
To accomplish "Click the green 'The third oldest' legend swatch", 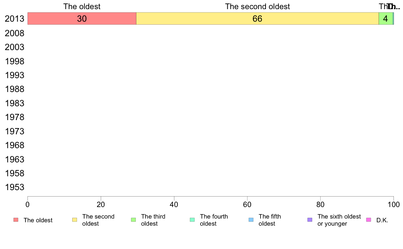I will (133, 220).
